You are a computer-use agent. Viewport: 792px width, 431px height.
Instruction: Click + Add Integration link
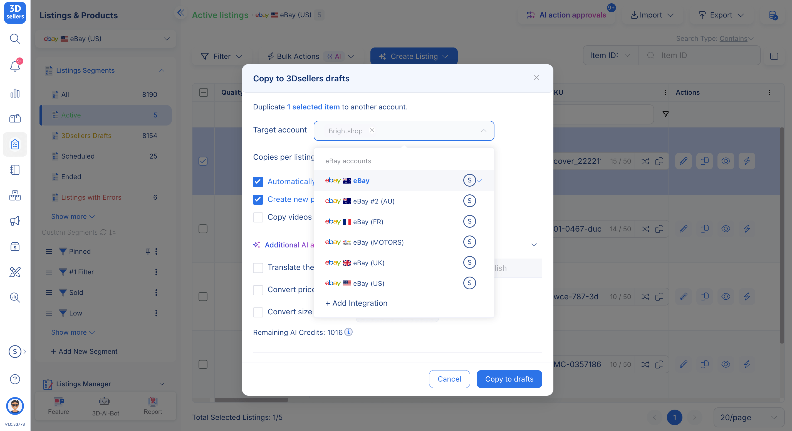point(356,303)
